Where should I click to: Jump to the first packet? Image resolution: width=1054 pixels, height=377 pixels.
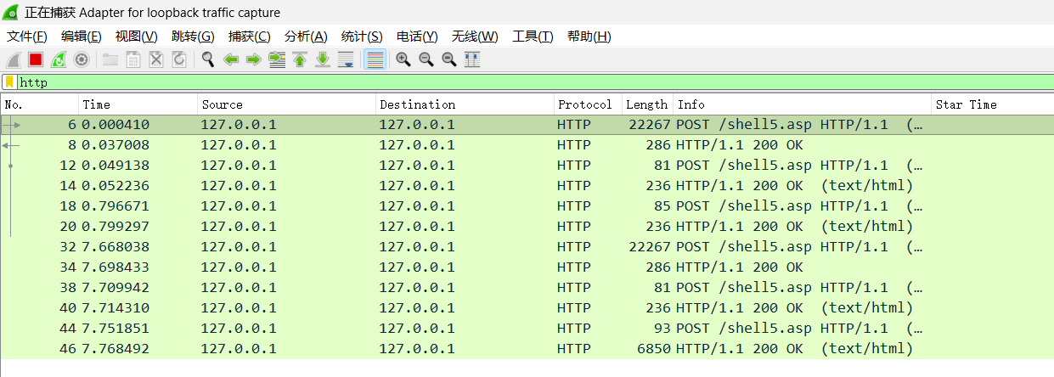coord(300,59)
